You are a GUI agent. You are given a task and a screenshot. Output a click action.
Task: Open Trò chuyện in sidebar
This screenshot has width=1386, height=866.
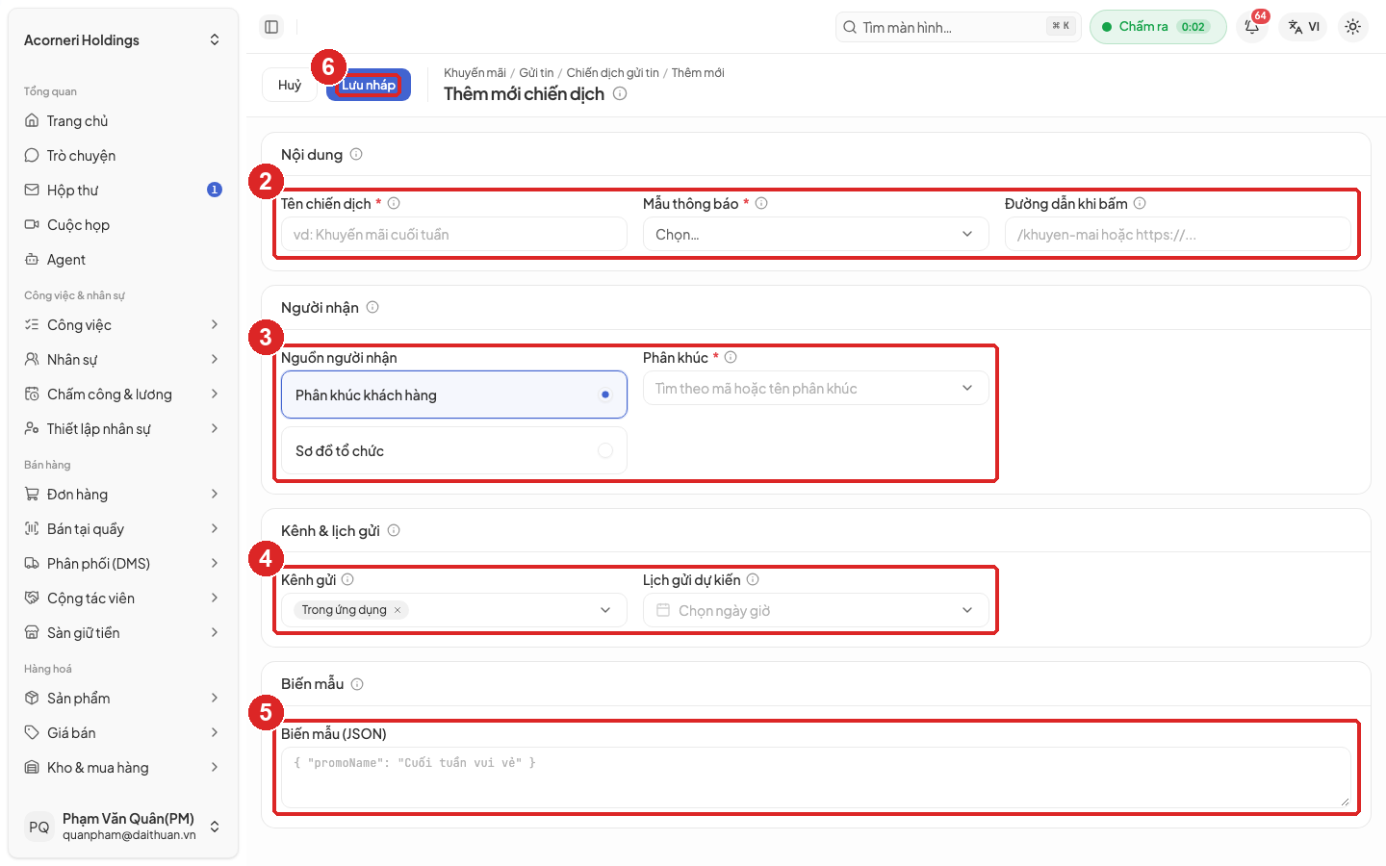123,155
